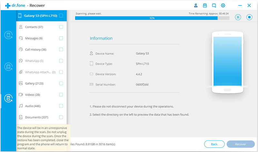This screenshot has width=258, height=152.
Task: Open the Messages (9) category
Action: pyautogui.click(x=34, y=38)
